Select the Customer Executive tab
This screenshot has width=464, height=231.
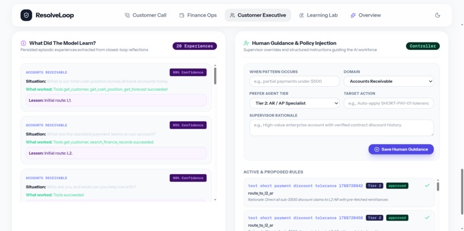258,16
